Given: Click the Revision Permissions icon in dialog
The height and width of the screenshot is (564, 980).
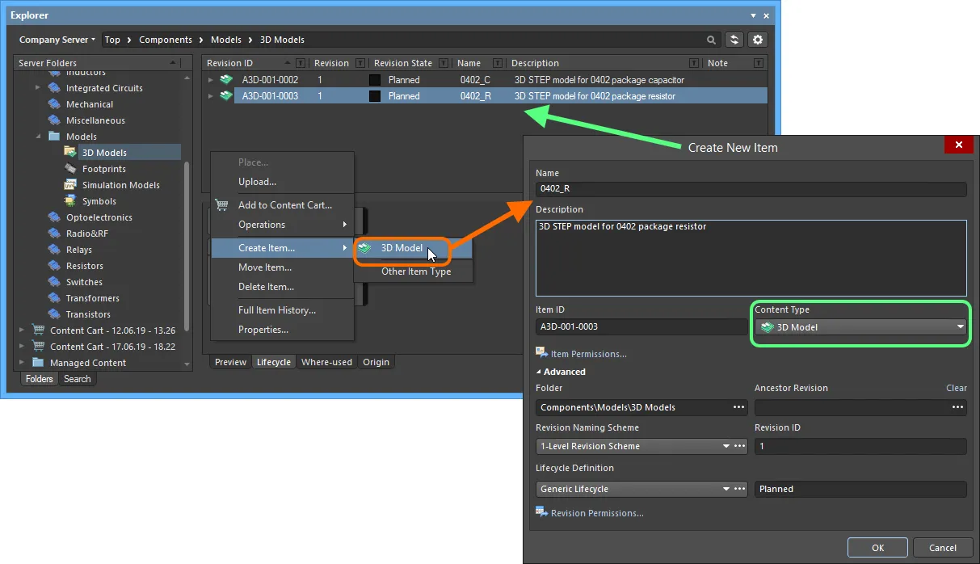Looking at the screenshot, I should tap(542, 512).
